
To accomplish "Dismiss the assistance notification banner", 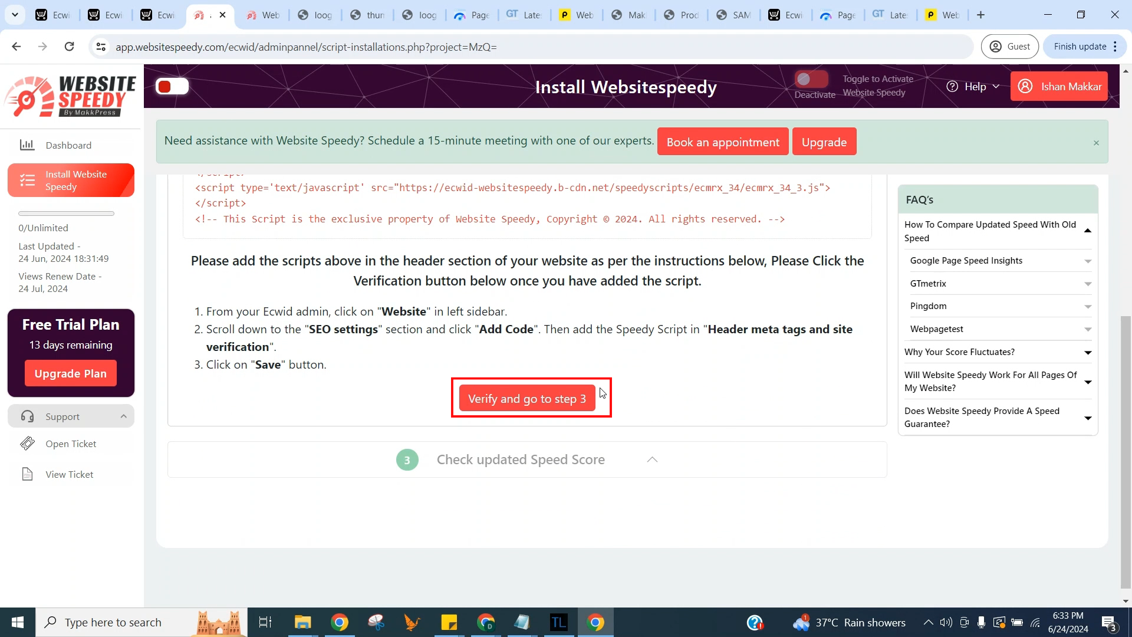I will [1097, 142].
